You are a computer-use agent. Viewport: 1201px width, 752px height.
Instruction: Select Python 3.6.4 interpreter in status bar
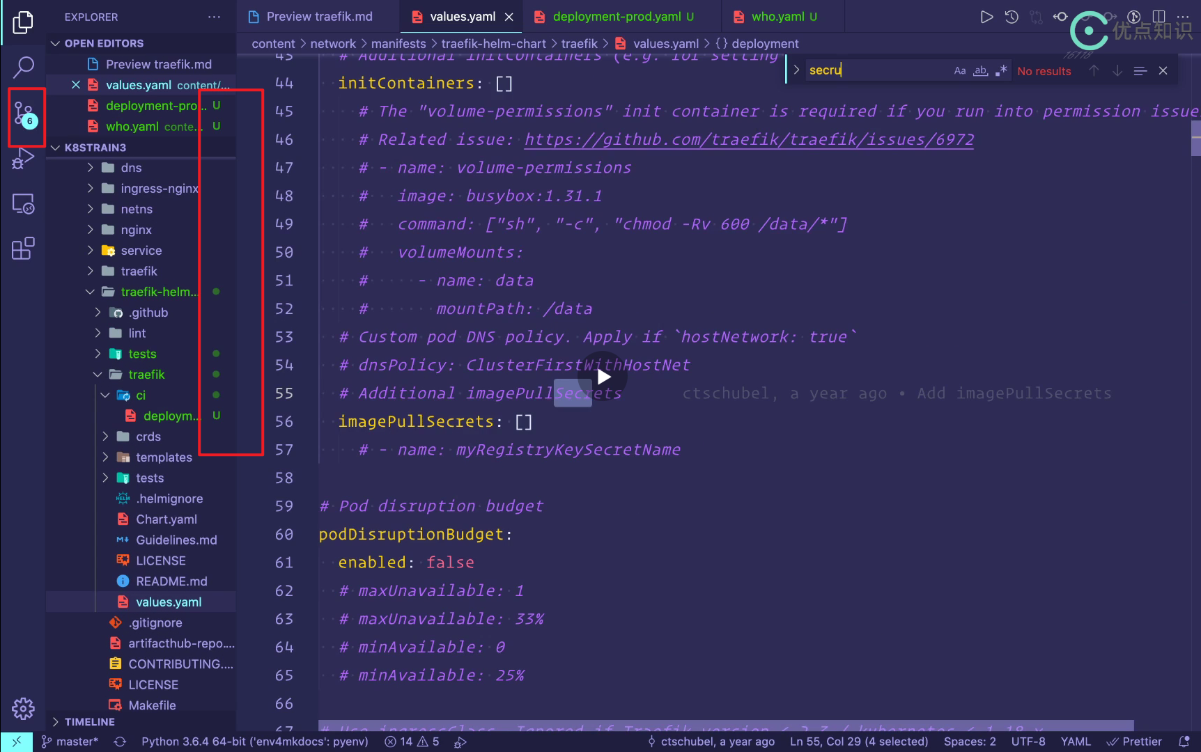pos(255,742)
